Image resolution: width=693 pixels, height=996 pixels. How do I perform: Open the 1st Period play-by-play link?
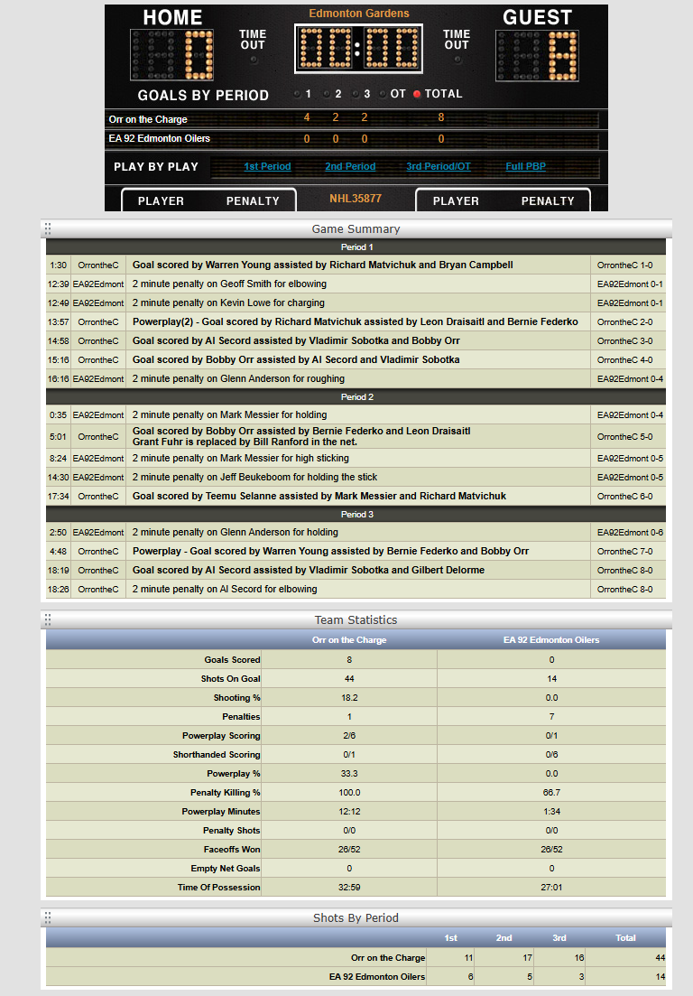click(x=267, y=166)
